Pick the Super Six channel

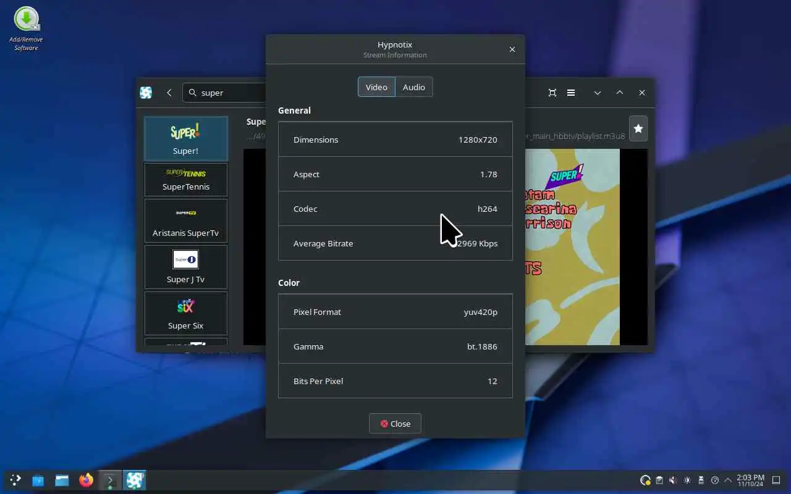[186, 313]
